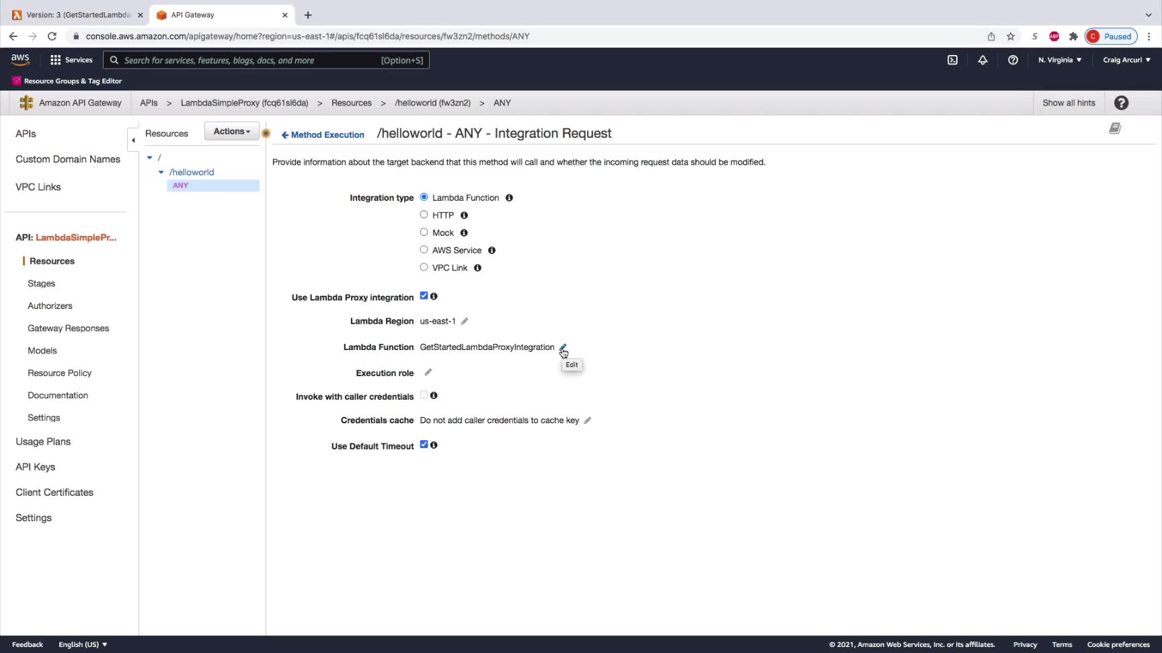The width and height of the screenshot is (1162, 653).
Task: Open the APIs breadcrumb link
Action: pos(149,103)
